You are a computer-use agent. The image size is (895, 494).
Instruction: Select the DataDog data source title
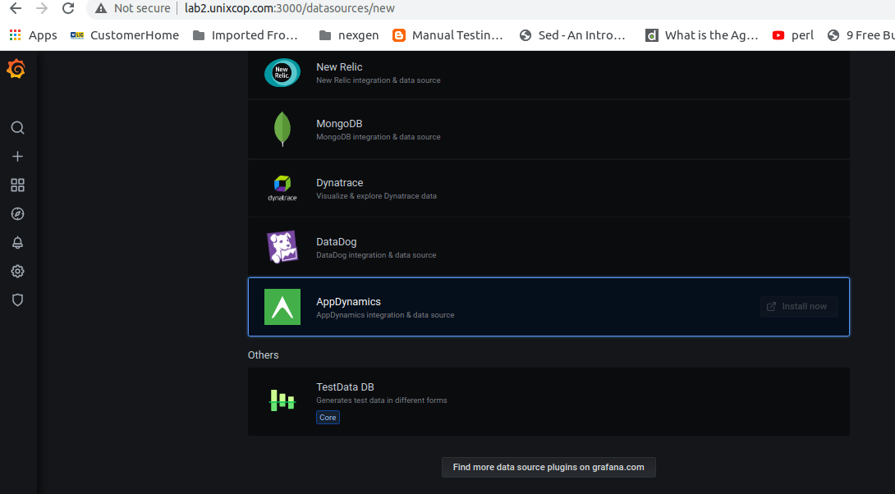click(x=336, y=242)
